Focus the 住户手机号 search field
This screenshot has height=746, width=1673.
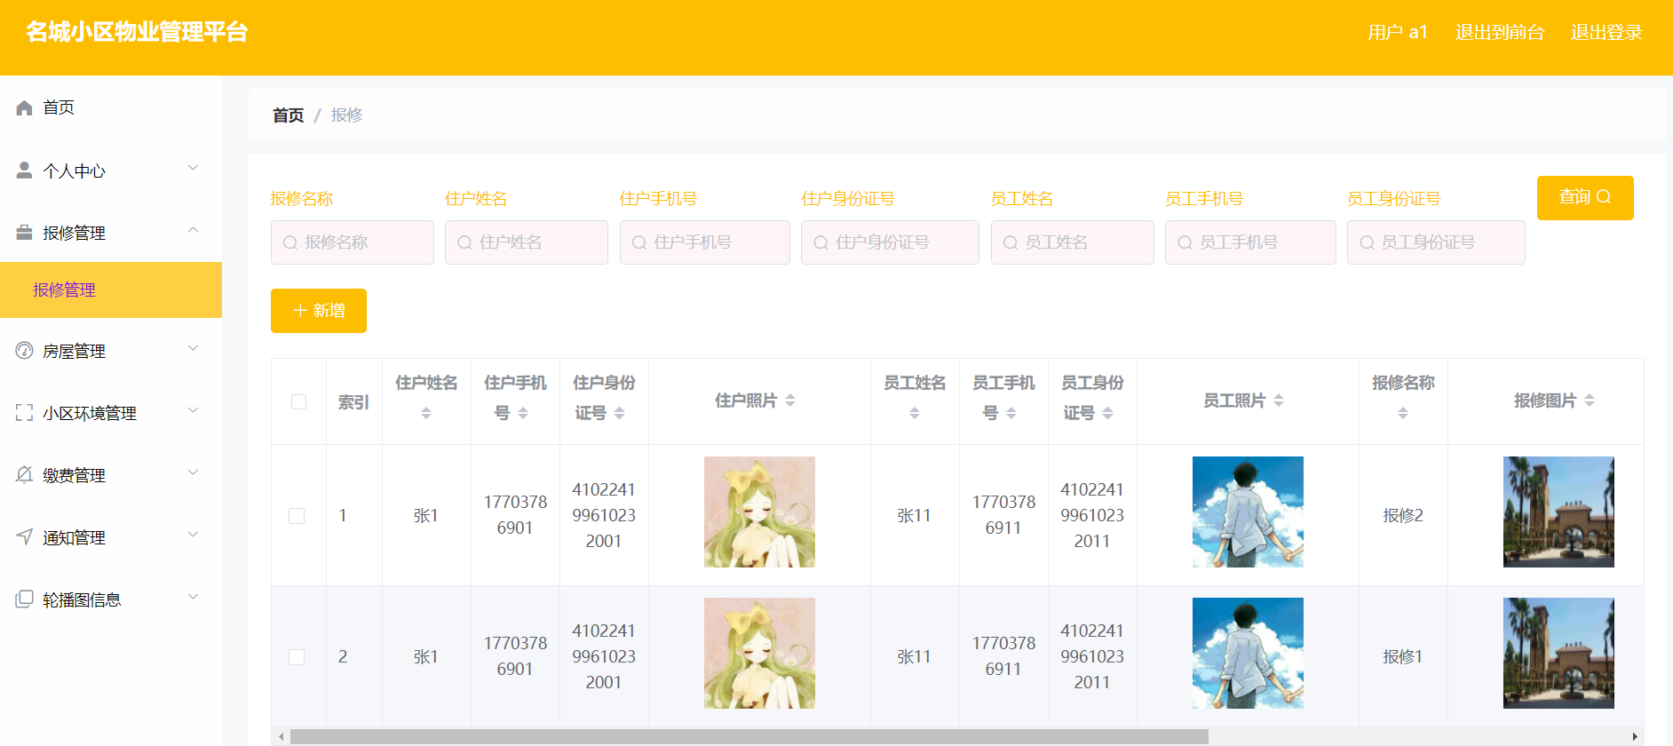click(705, 242)
